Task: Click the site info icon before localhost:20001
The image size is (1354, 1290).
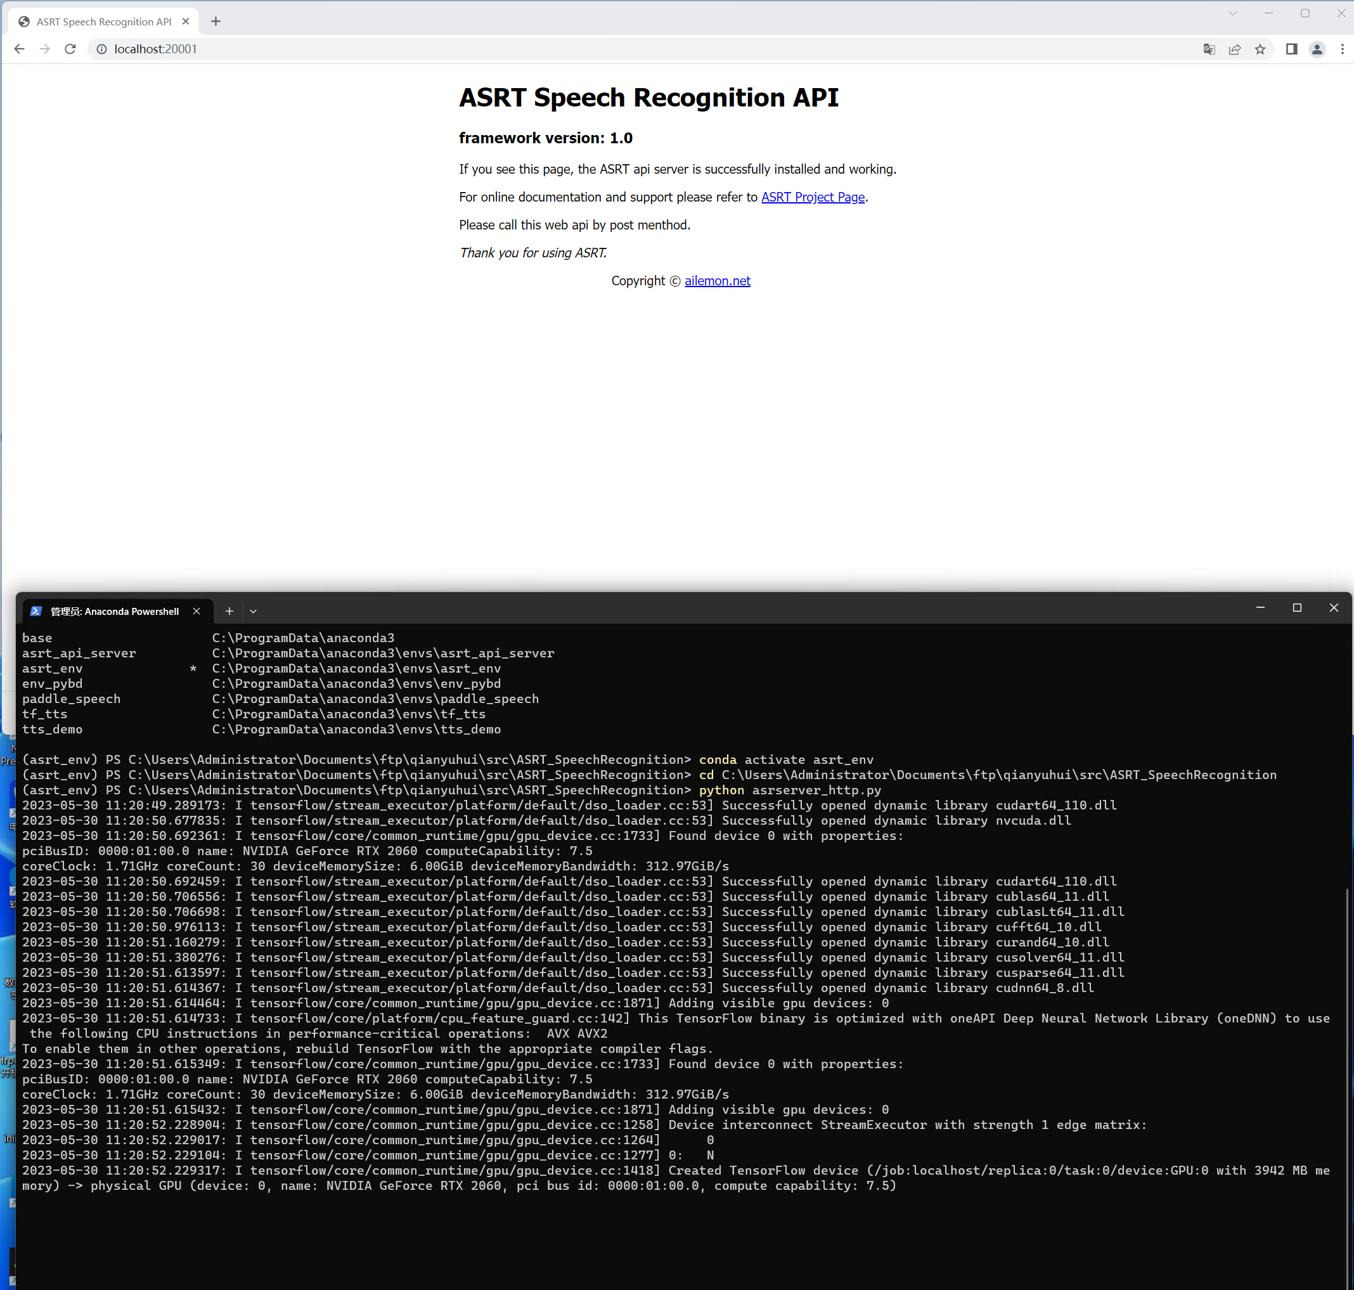Action: [102, 49]
